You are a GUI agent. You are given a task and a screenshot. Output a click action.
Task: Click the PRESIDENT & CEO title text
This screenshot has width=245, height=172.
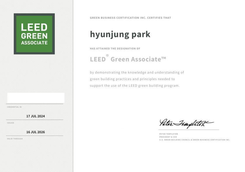(x=168, y=137)
